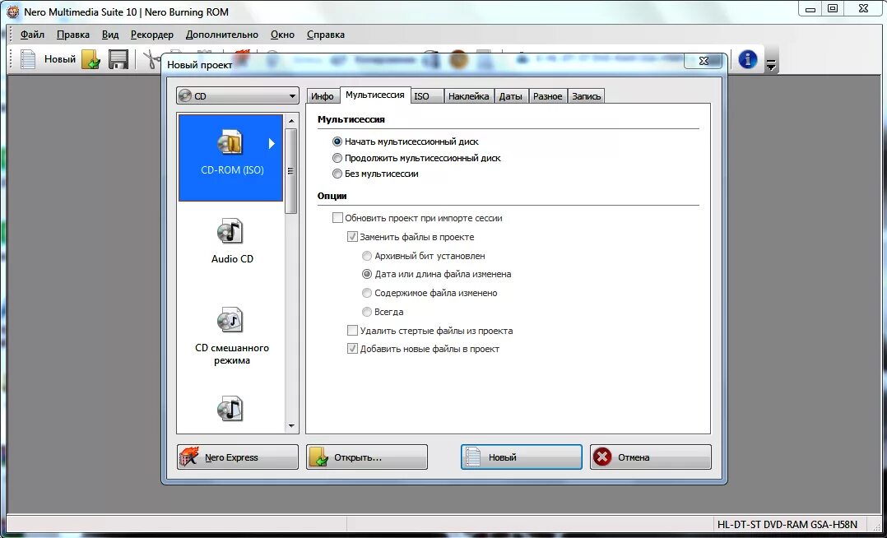Select Продолжить мультисессионный диск radio option
887x538 pixels.
(x=337, y=159)
